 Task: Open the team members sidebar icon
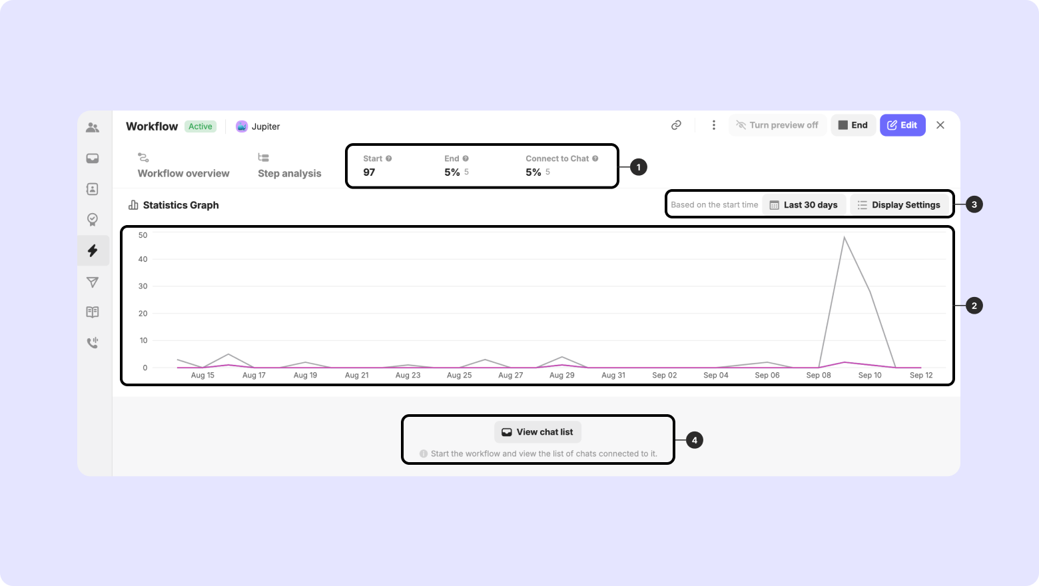click(x=93, y=127)
